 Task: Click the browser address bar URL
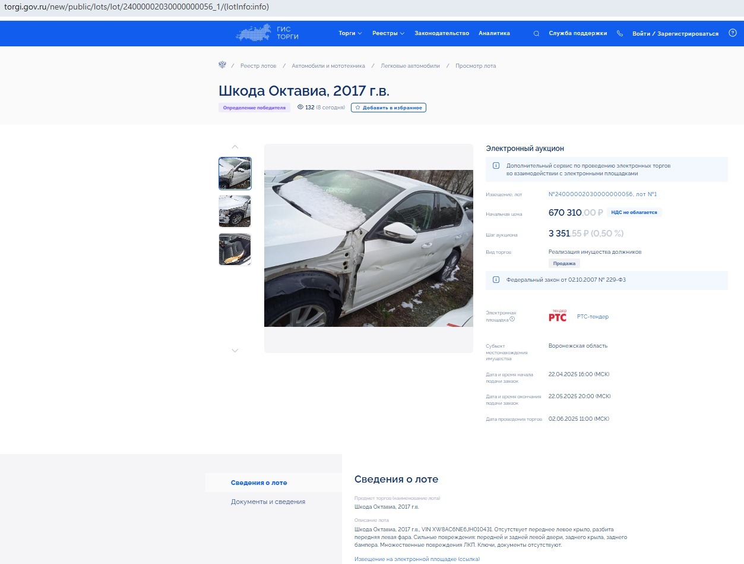coord(137,7)
